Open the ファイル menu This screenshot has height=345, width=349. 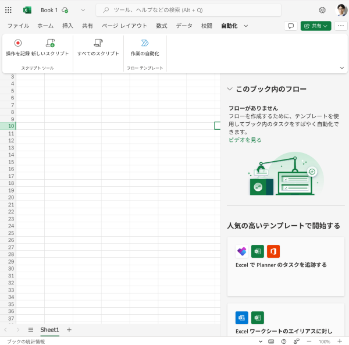pyautogui.click(x=18, y=26)
